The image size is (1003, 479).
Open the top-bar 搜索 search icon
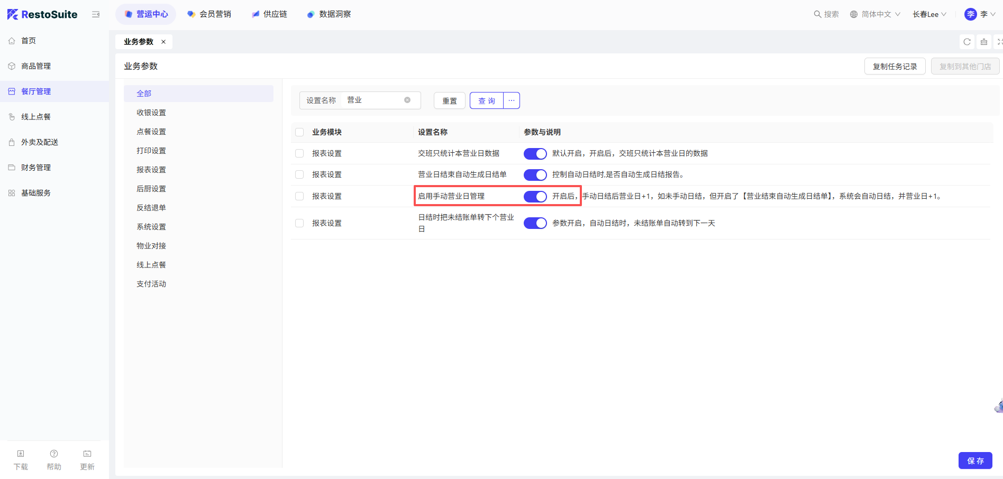click(818, 14)
